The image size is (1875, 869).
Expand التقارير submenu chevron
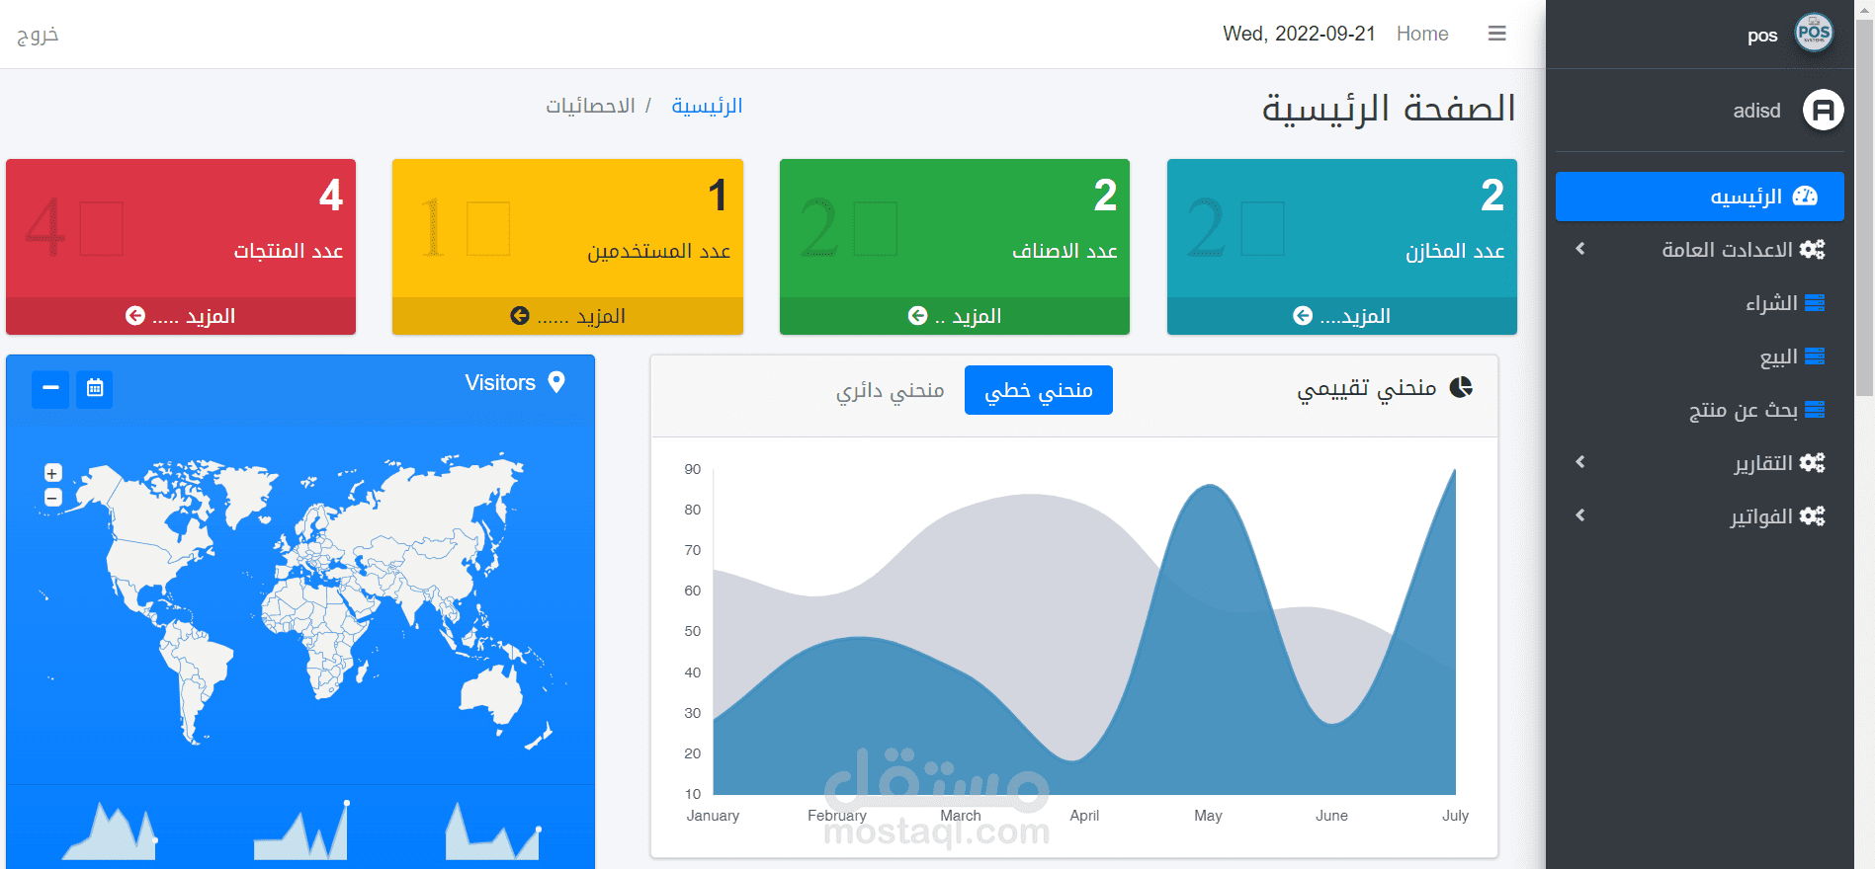[x=1579, y=462]
